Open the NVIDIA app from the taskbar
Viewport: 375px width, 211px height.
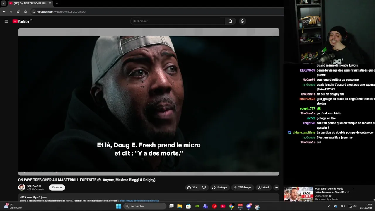pos(197,206)
